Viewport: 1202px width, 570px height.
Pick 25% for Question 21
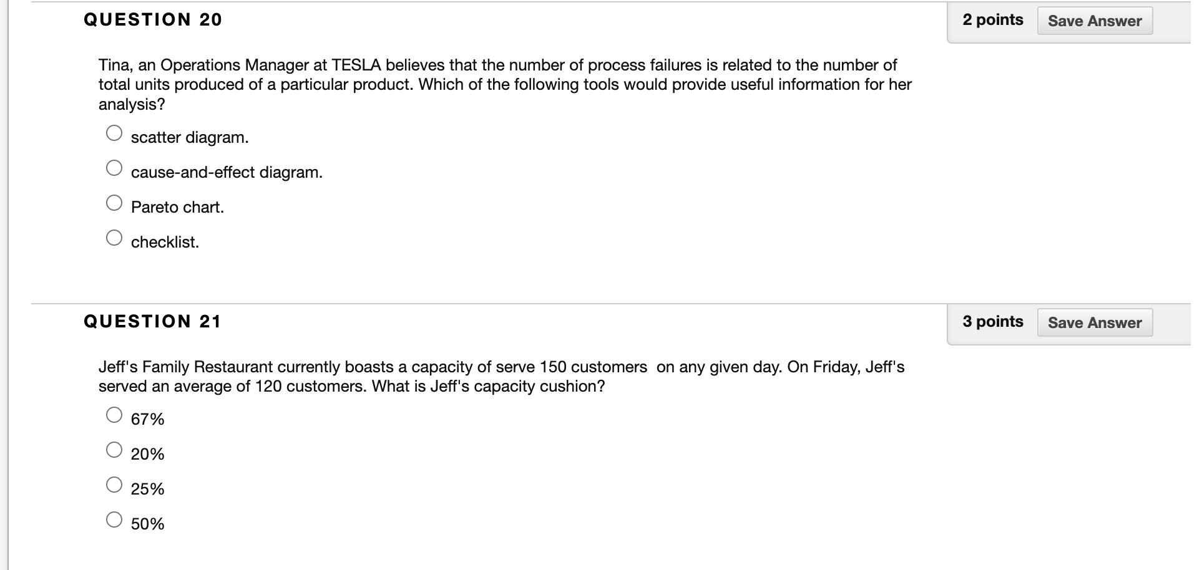pyautogui.click(x=114, y=483)
